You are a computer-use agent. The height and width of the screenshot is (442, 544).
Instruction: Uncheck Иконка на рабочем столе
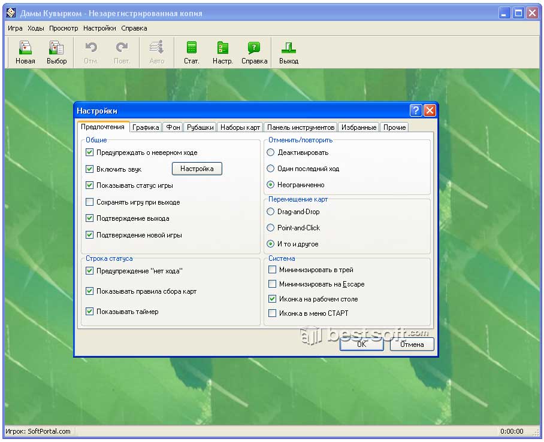[x=273, y=298]
